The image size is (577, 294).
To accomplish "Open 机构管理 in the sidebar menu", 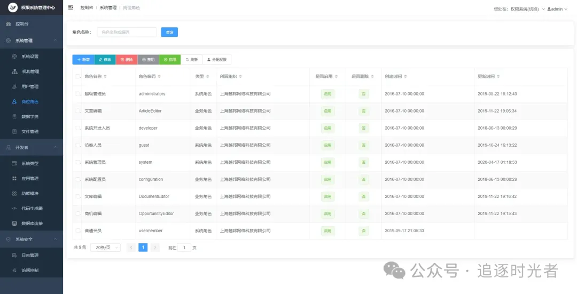I will coord(32,71).
